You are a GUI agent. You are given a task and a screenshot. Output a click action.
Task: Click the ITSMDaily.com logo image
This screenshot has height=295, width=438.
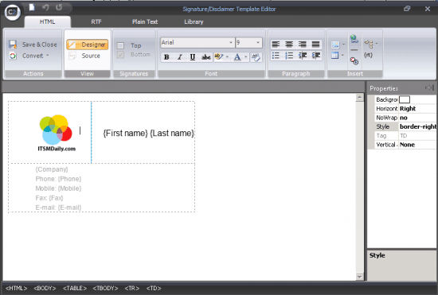click(57, 133)
